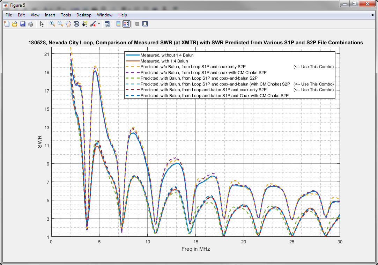This screenshot has width=378, height=265.
Task: Open file using the folder icon
Action: 15,24
